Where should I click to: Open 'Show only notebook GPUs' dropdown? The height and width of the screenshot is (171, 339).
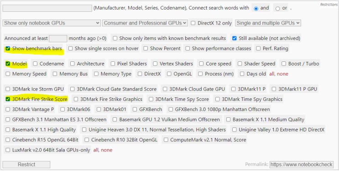pos(52,23)
